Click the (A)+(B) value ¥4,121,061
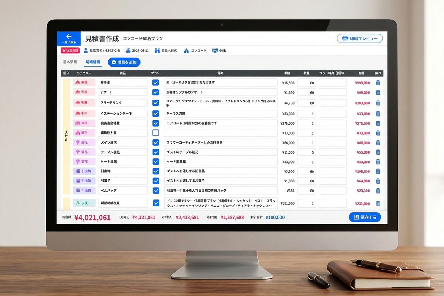Viewport: 444px width, 296px height. (144, 218)
